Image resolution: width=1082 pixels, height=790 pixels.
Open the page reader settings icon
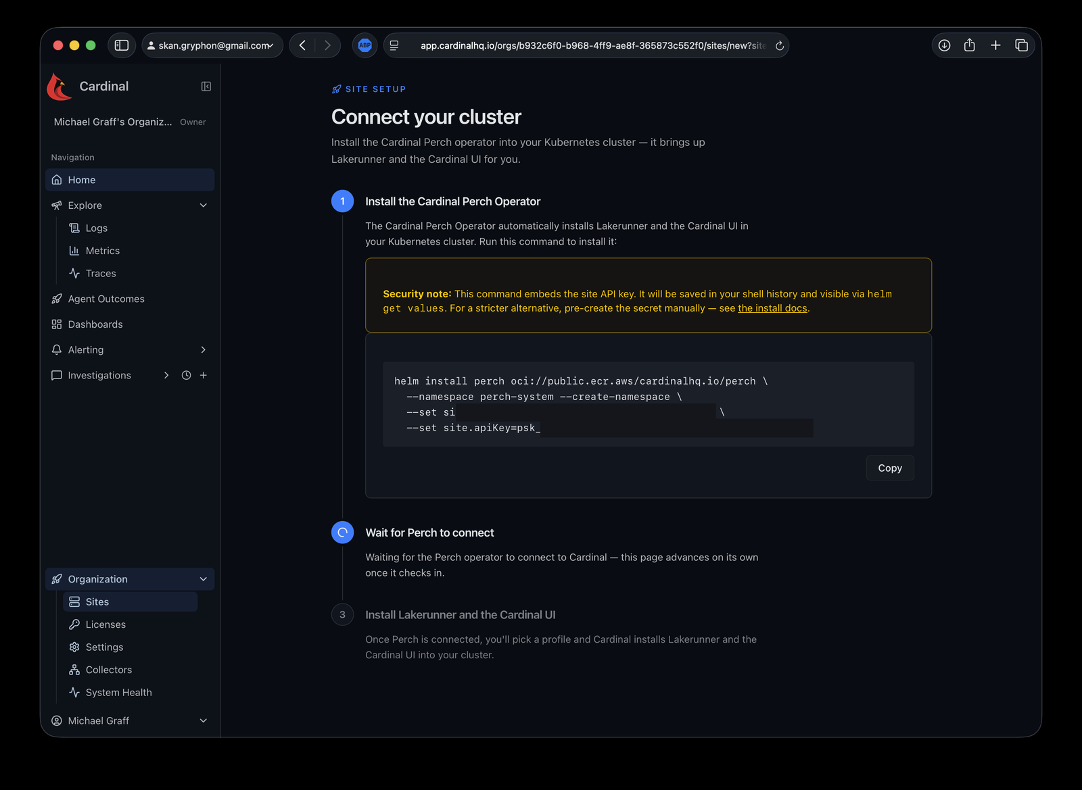click(394, 45)
